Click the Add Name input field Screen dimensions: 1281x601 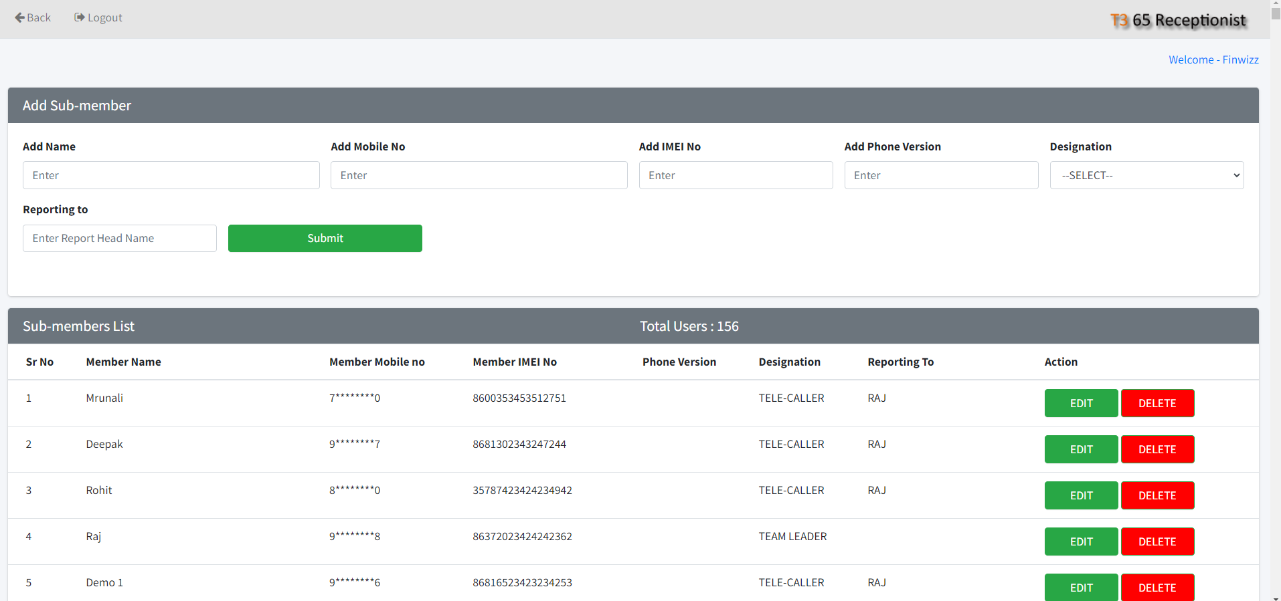(x=171, y=175)
